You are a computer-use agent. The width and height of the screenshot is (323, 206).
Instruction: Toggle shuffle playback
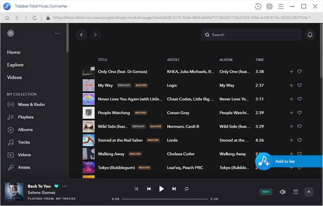(137, 189)
